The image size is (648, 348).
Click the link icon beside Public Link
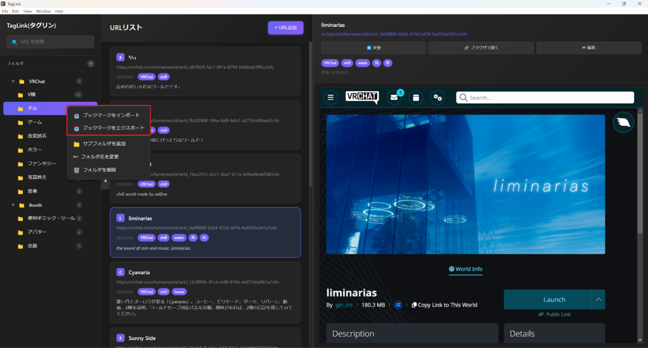[x=541, y=314]
